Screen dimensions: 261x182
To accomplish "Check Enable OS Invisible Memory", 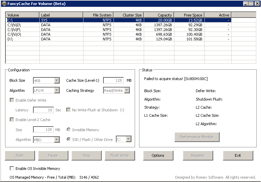I will (x=12, y=168).
